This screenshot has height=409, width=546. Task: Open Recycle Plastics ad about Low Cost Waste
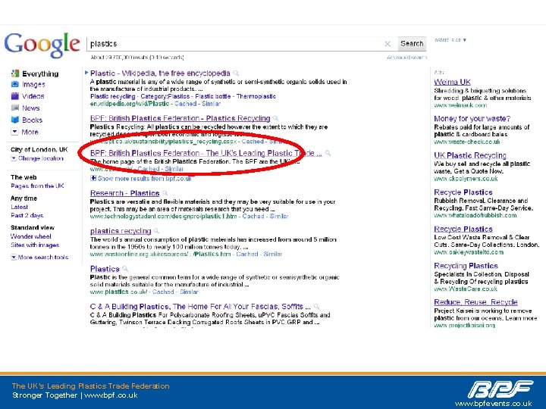coord(463,229)
